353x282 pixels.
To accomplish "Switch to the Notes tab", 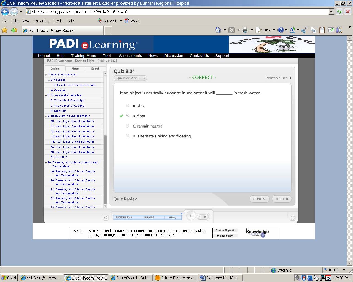I will pyautogui.click(x=75, y=69).
